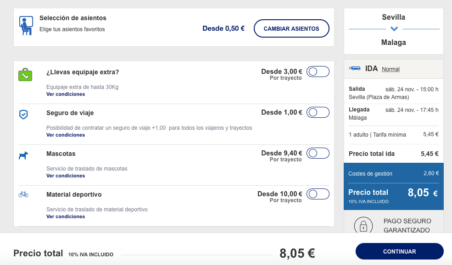The image size is (452, 265).
Task: View Ver condiciones for Material deportivo
Action: (66, 216)
